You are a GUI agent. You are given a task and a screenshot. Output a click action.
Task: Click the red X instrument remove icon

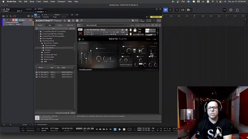pyautogui.click(x=80, y=33)
